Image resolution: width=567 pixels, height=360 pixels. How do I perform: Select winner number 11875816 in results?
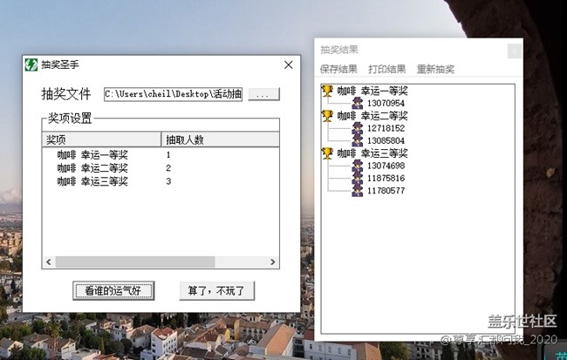[x=386, y=179]
